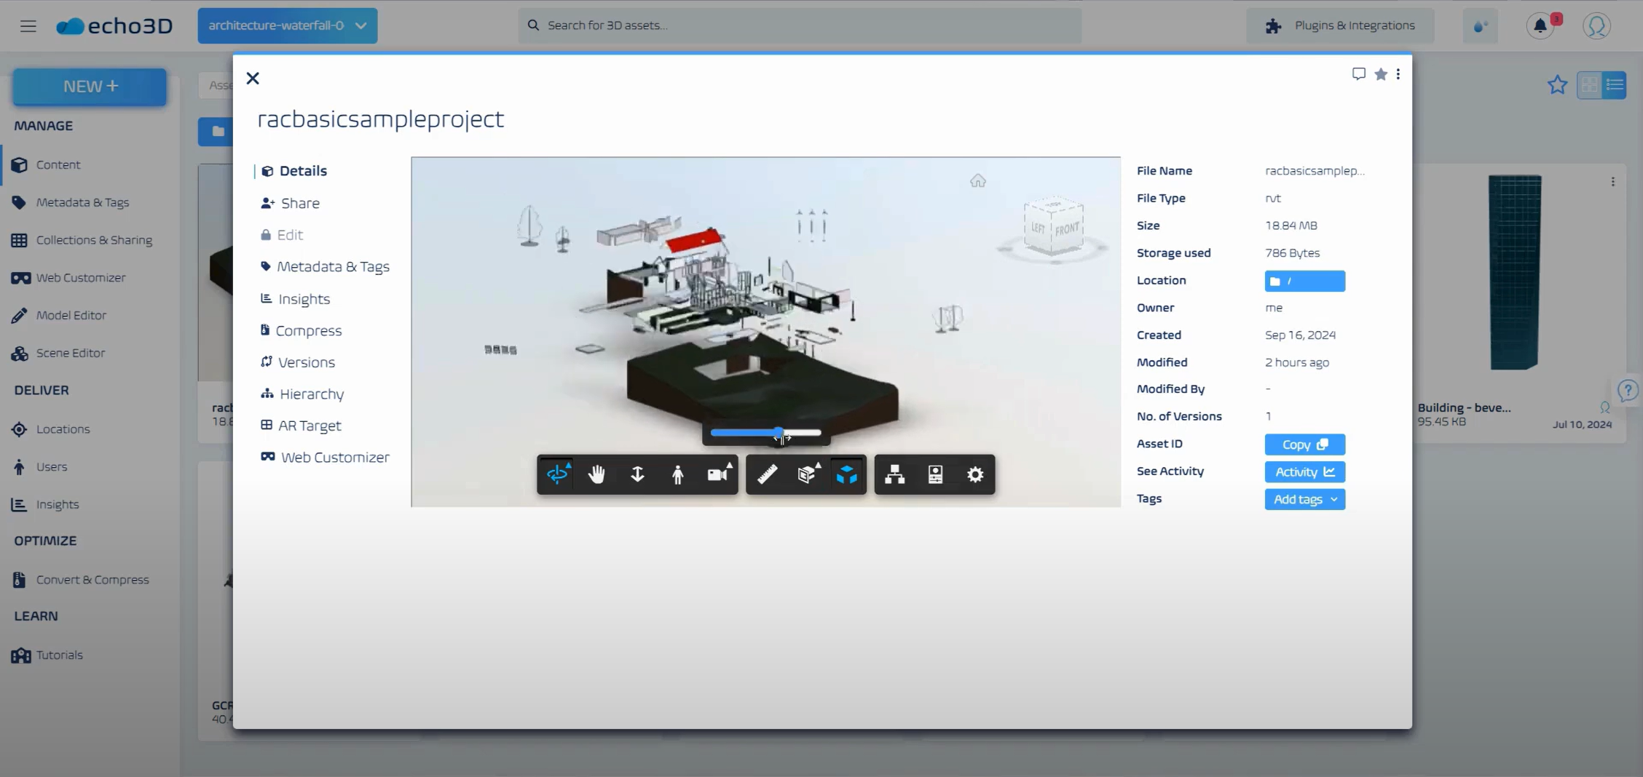Open viewer Settings gear icon
This screenshot has height=777, width=1643.
pyautogui.click(x=975, y=474)
